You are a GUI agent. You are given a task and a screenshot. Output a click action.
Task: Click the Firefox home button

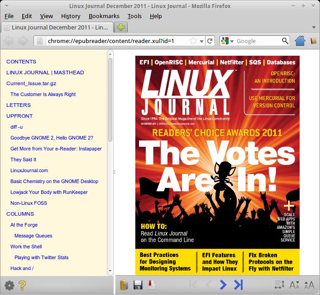pos(300,41)
